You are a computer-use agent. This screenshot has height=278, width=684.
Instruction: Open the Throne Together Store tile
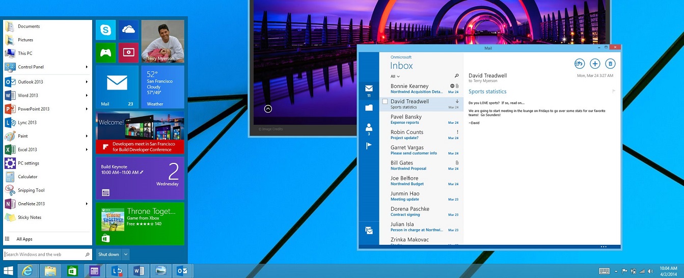point(140,224)
